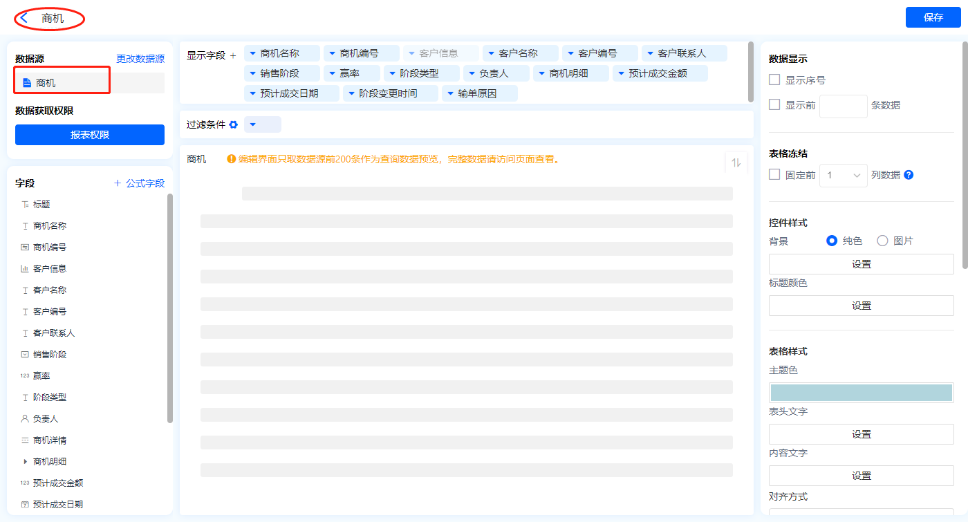Click the 更改数据源 link
The width and height of the screenshot is (968, 522).
click(140, 59)
